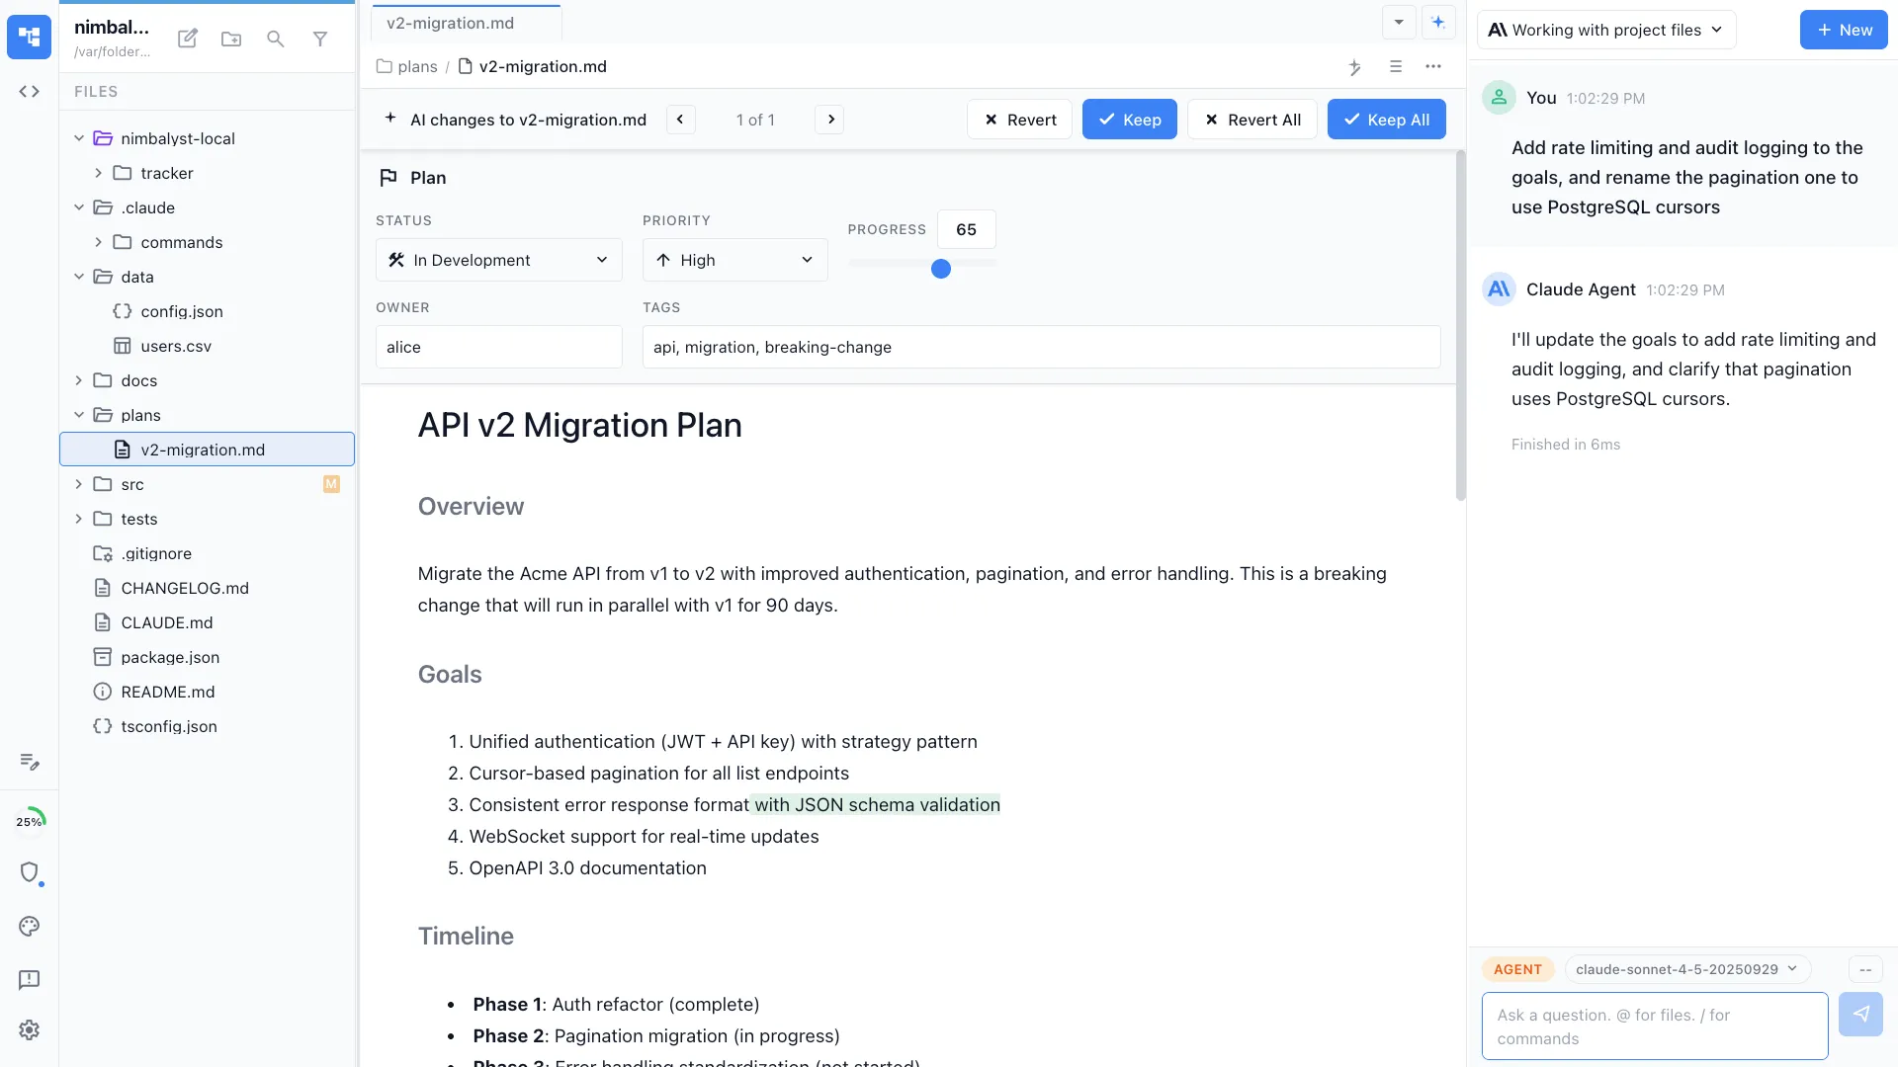This screenshot has width=1898, height=1067.
Task: Open search in the files sidebar
Action: pos(275,40)
